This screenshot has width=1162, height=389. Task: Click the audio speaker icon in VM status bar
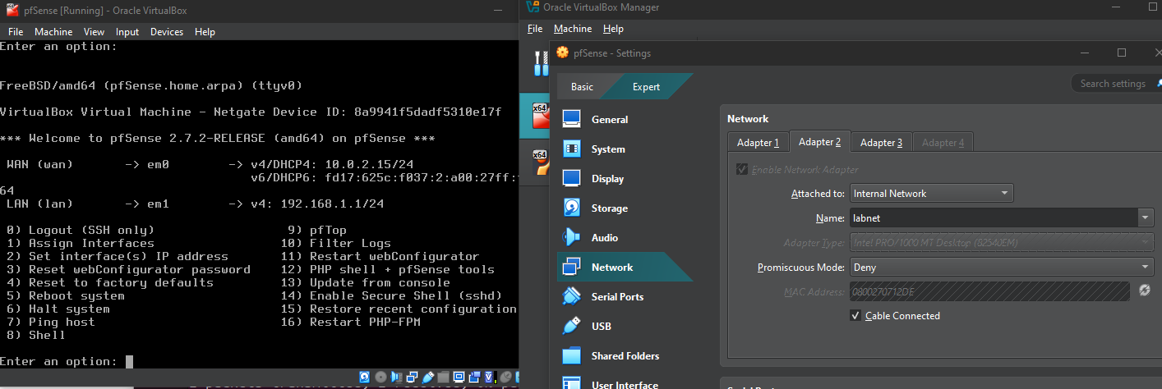coord(397,377)
